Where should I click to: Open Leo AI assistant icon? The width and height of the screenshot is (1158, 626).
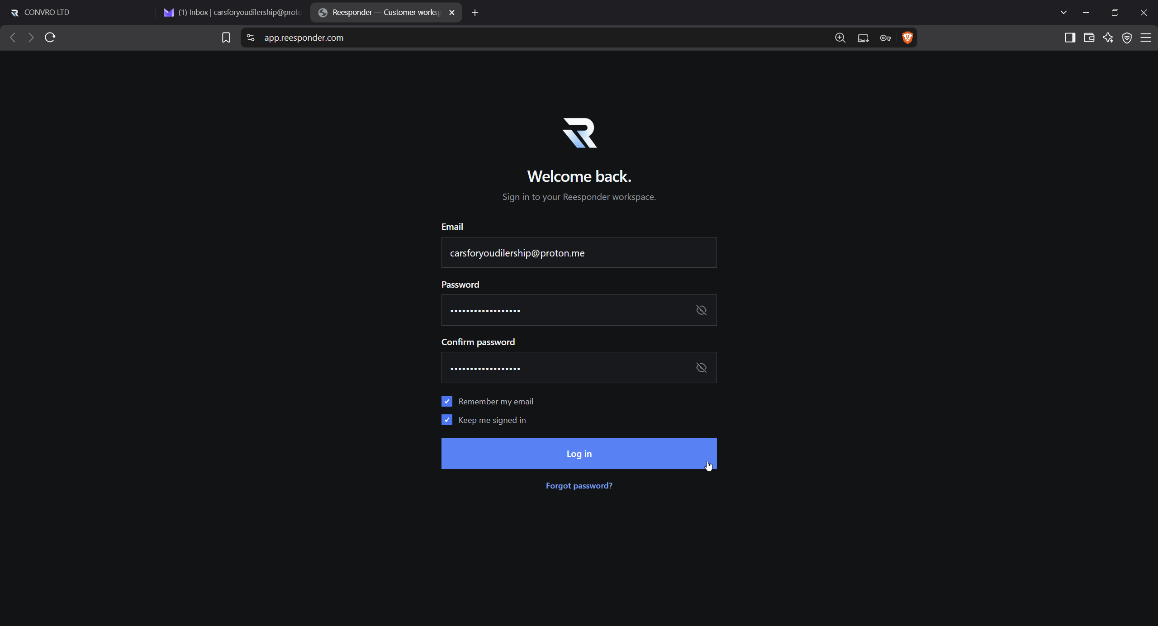pyautogui.click(x=1108, y=38)
